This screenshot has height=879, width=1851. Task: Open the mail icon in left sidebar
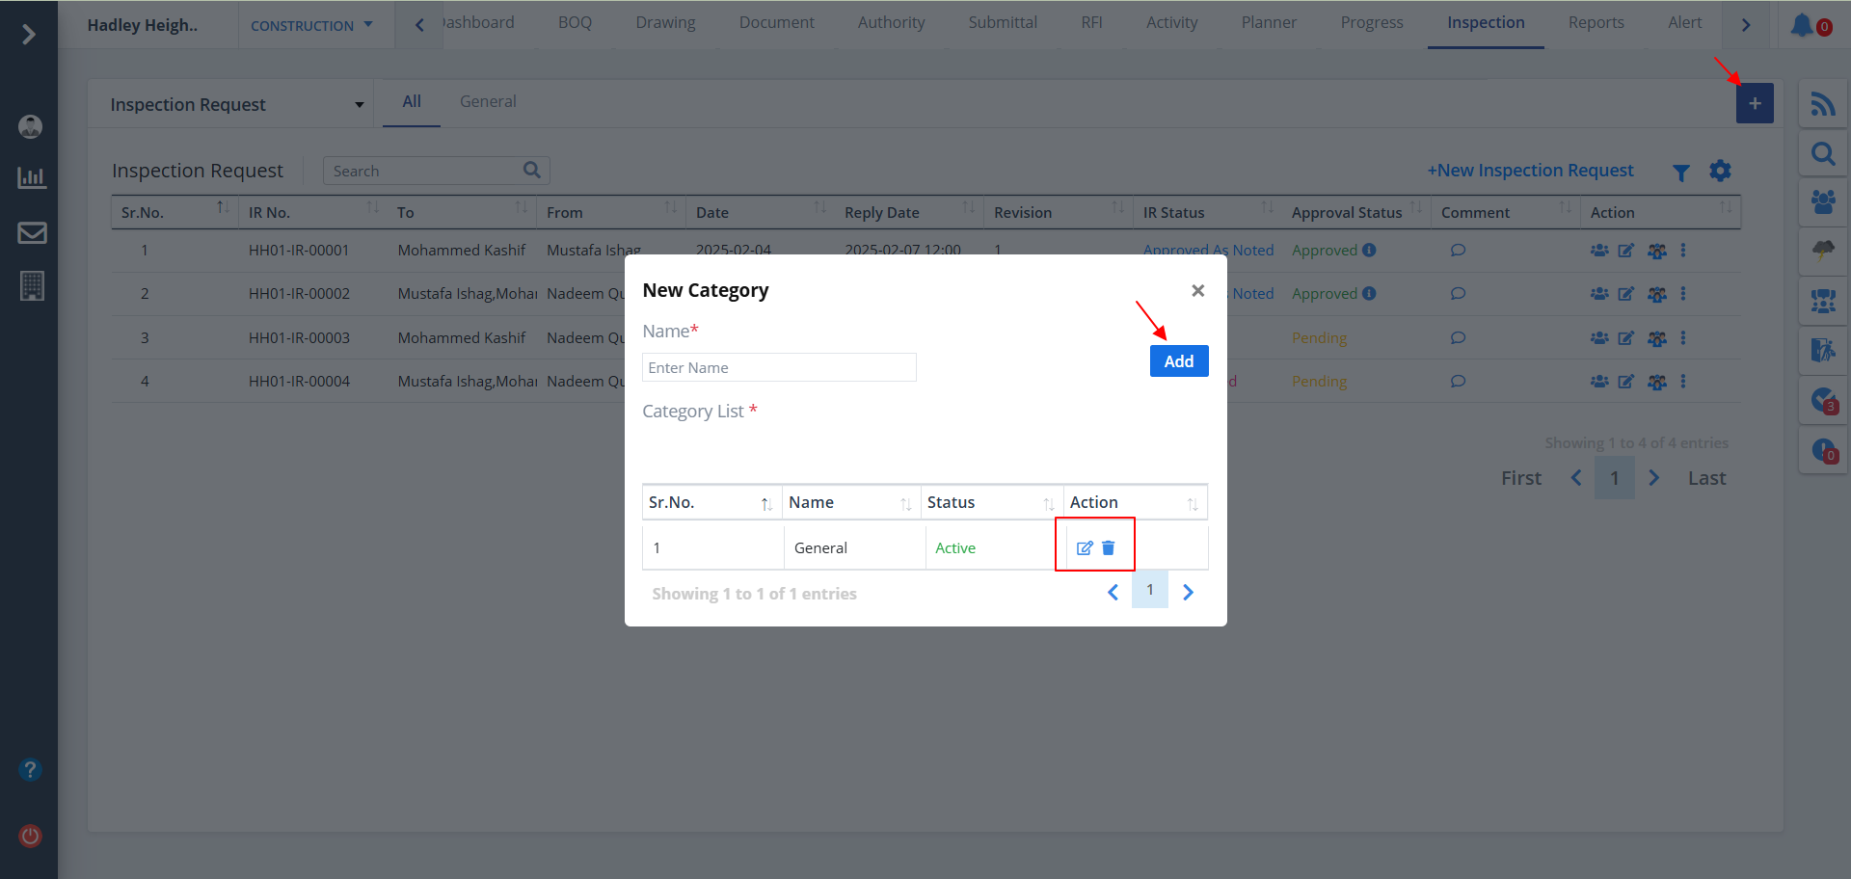(x=32, y=233)
